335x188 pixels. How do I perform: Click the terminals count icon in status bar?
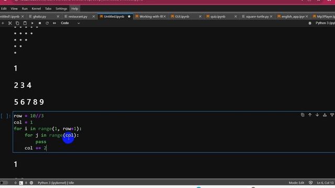click(21, 183)
